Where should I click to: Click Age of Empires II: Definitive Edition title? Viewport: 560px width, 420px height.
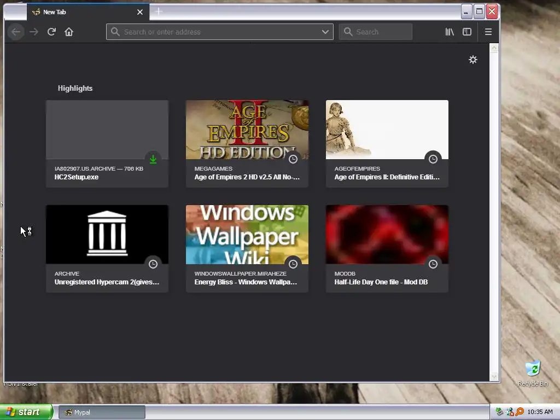(x=387, y=177)
